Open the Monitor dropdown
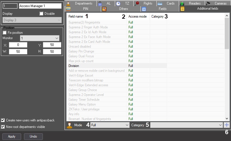This screenshot has width=231, height=141. click(40, 38)
